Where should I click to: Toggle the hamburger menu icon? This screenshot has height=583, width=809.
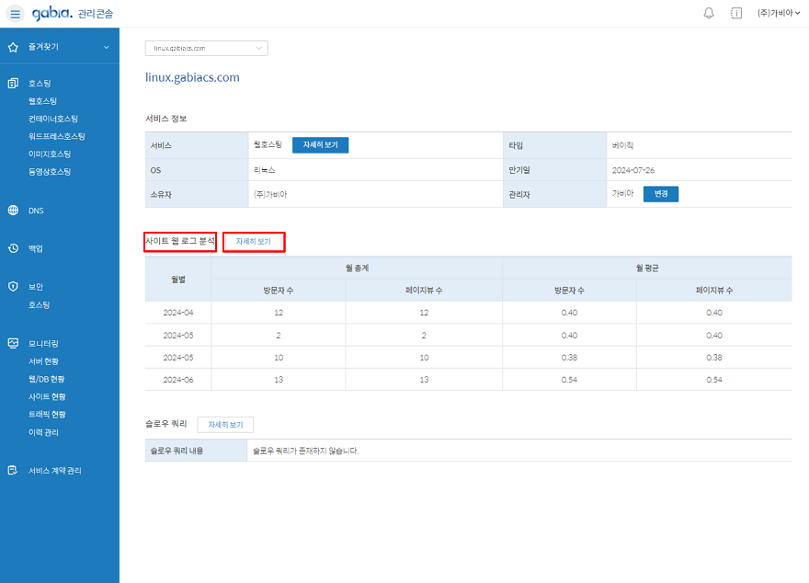point(15,14)
